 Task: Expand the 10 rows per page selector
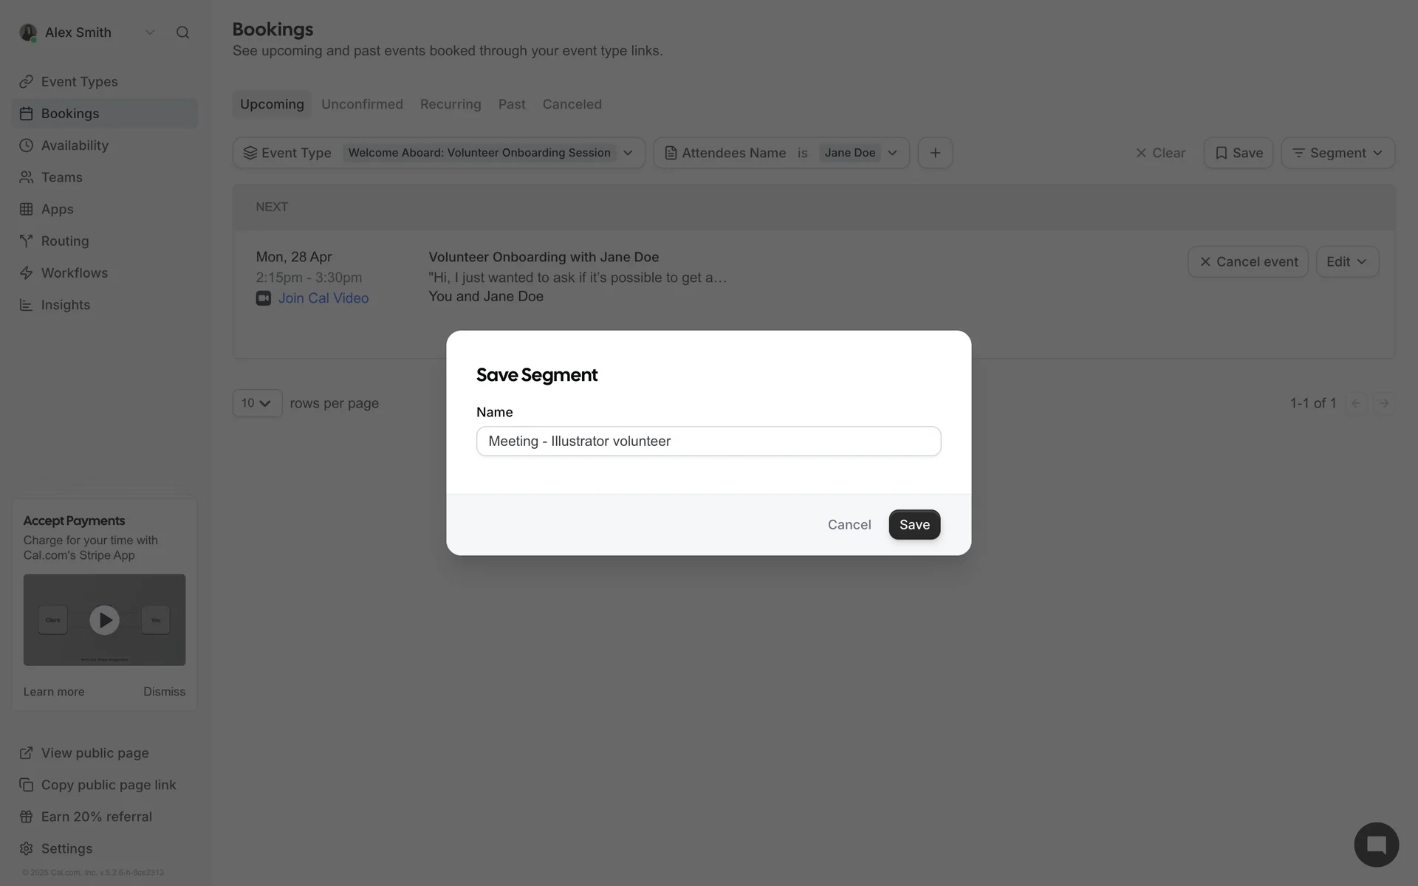tap(257, 403)
